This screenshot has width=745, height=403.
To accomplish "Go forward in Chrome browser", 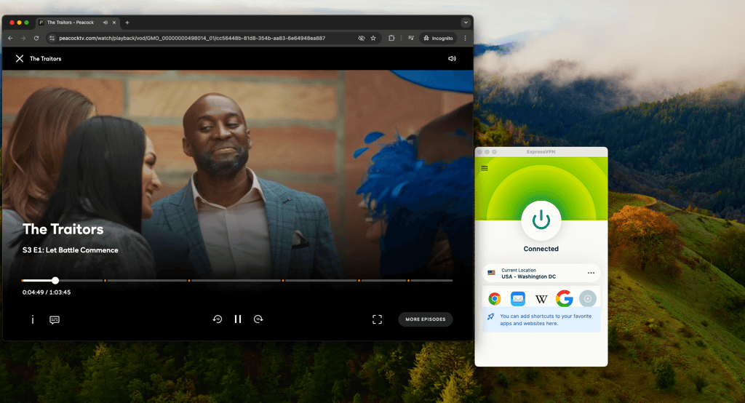I will pyautogui.click(x=23, y=38).
